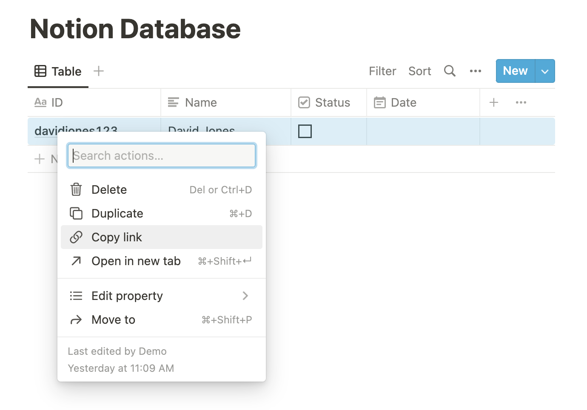Click the ID column header

(x=94, y=102)
